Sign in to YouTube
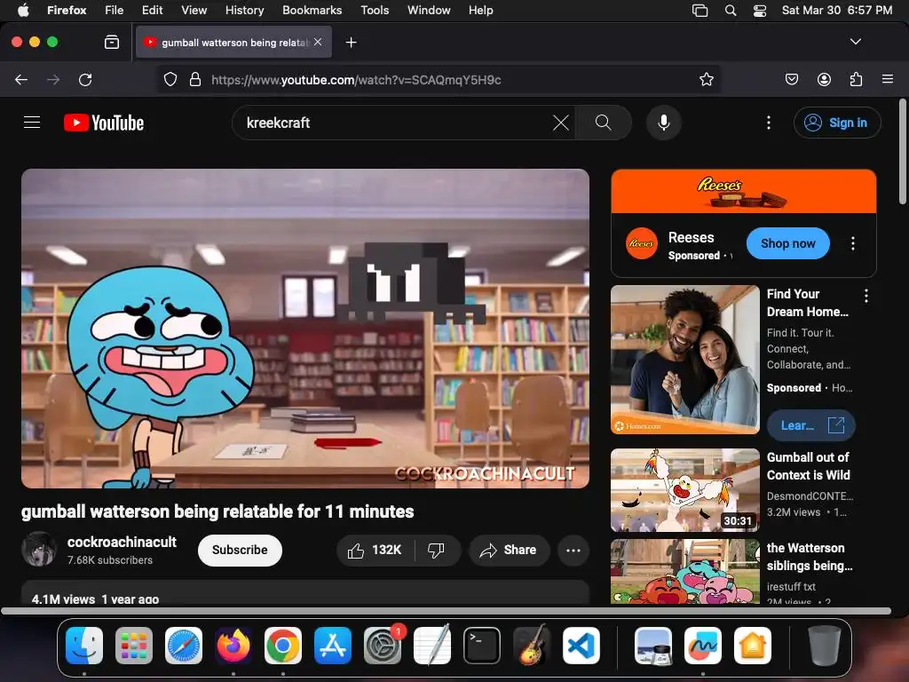909x682 pixels. click(837, 123)
